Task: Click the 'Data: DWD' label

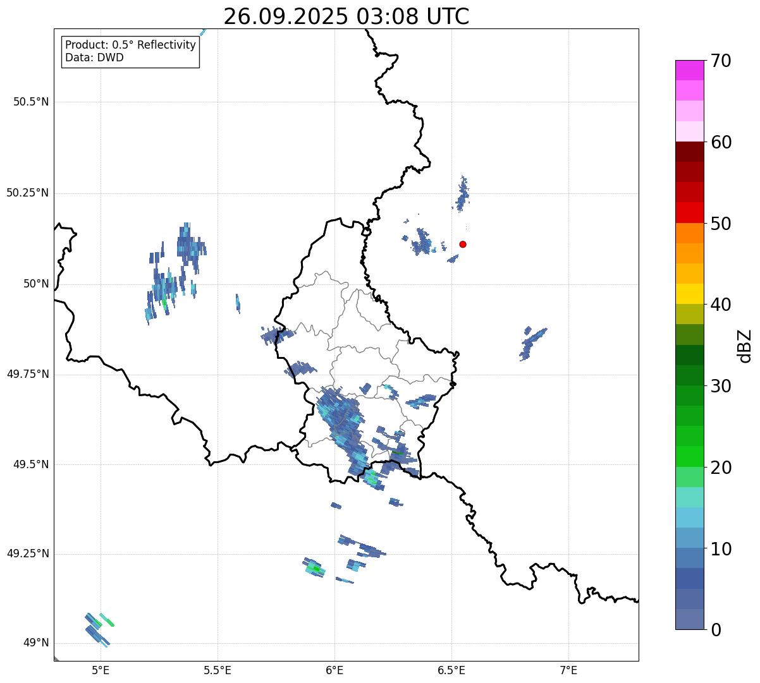Action: click(94, 58)
